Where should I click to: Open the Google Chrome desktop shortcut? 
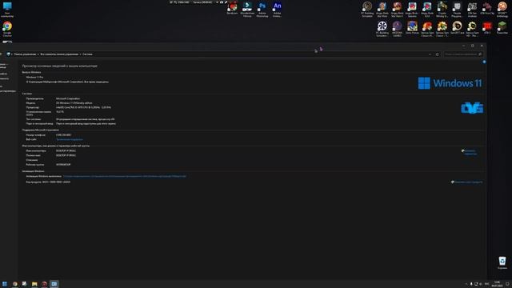(7, 29)
